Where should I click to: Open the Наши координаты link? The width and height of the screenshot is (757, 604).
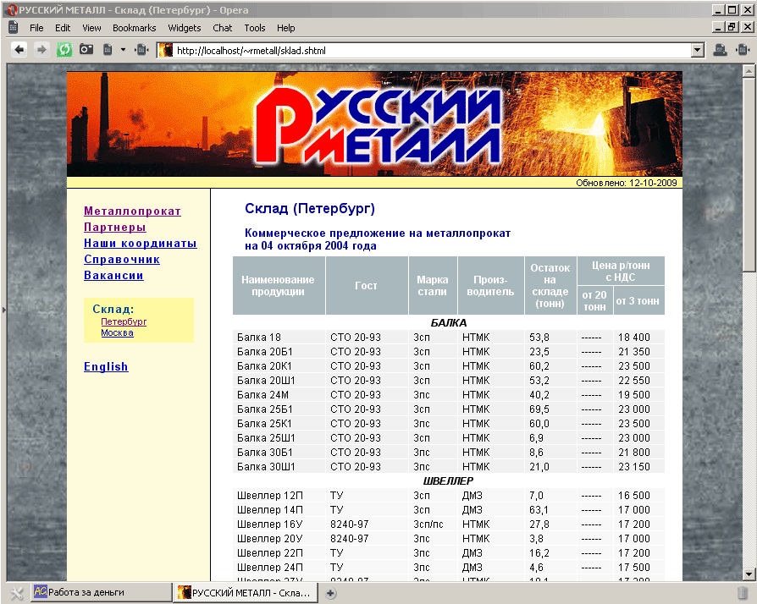click(x=141, y=243)
